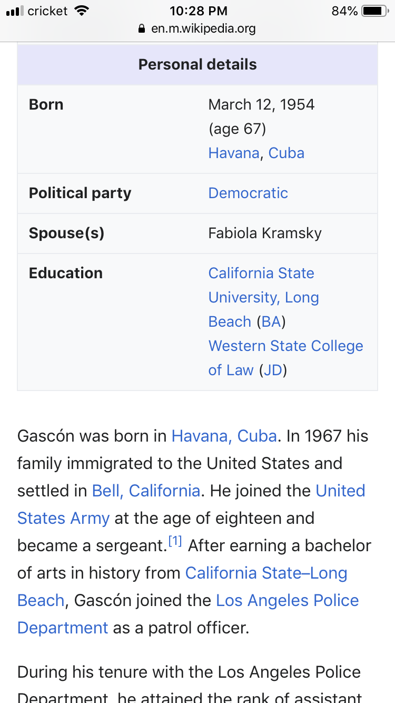Tap the en.m.wikipedia.org address field
This screenshot has width=395, height=703.
(x=203, y=29)
